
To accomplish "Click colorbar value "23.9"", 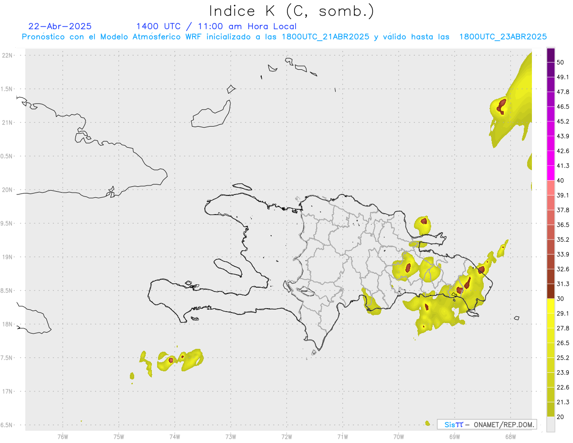I will 563,373.
